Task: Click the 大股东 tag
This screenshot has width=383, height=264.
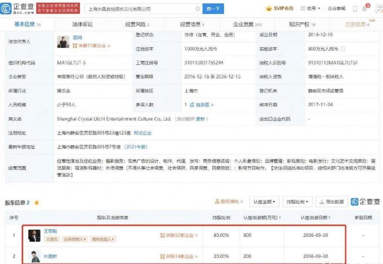Action: (x=52, y=239)
